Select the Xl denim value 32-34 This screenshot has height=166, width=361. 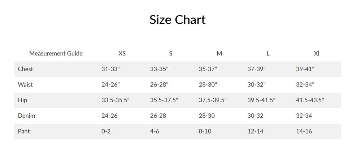304,116
